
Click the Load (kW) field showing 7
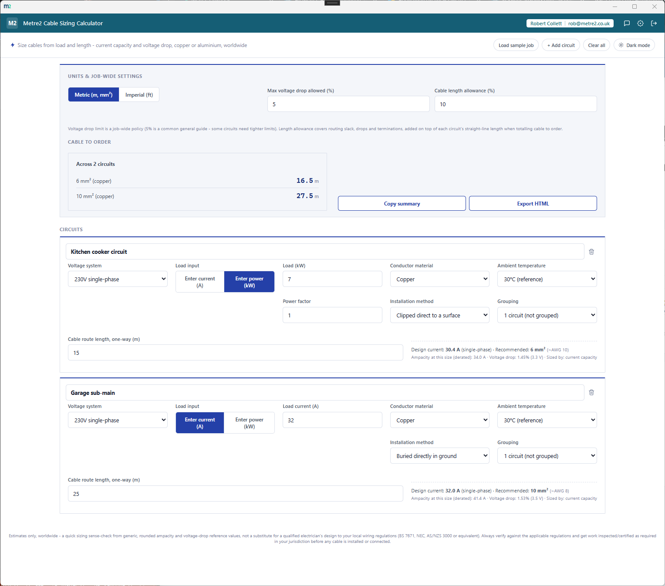332,279
